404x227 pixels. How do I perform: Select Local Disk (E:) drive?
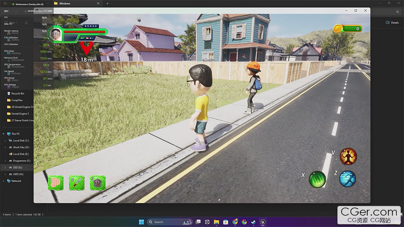[x=19, y=154]
